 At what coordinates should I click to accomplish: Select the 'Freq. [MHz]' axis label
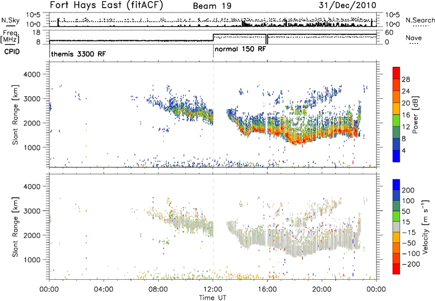tap(10, 37)
